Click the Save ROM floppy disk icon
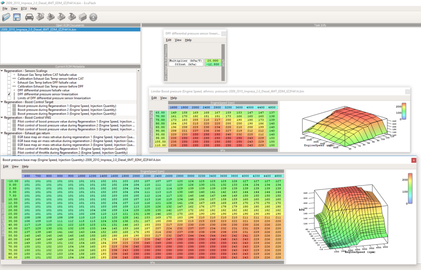The image size is (421, 270). pos(17,17)
